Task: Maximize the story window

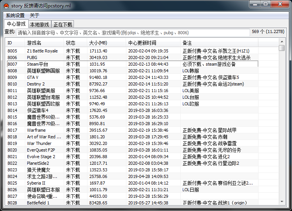Action: (x=266, y=4)
